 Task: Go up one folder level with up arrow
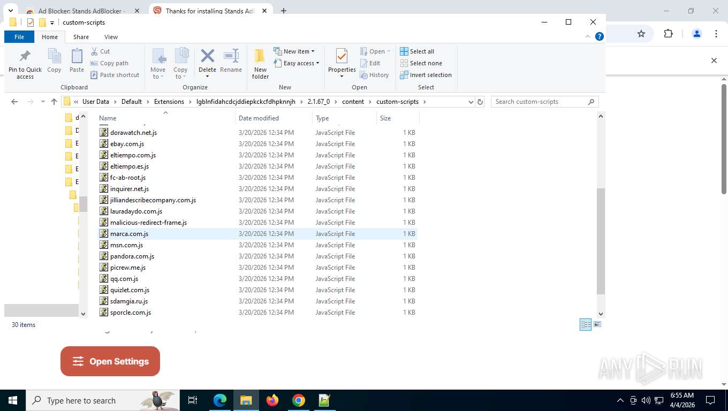(54, 102)
